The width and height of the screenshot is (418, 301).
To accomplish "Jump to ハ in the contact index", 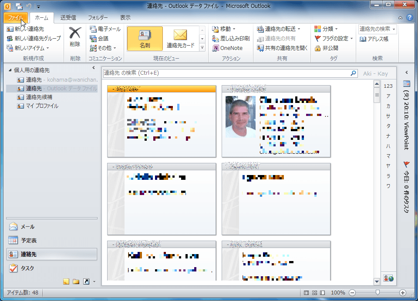I will (x=388, y=146).
